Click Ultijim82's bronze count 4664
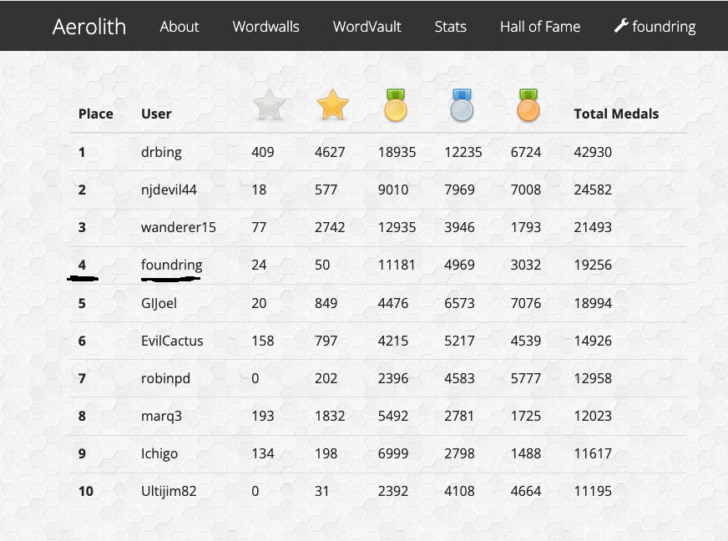This screenshot has height=541, width=728. click(526, 491)
